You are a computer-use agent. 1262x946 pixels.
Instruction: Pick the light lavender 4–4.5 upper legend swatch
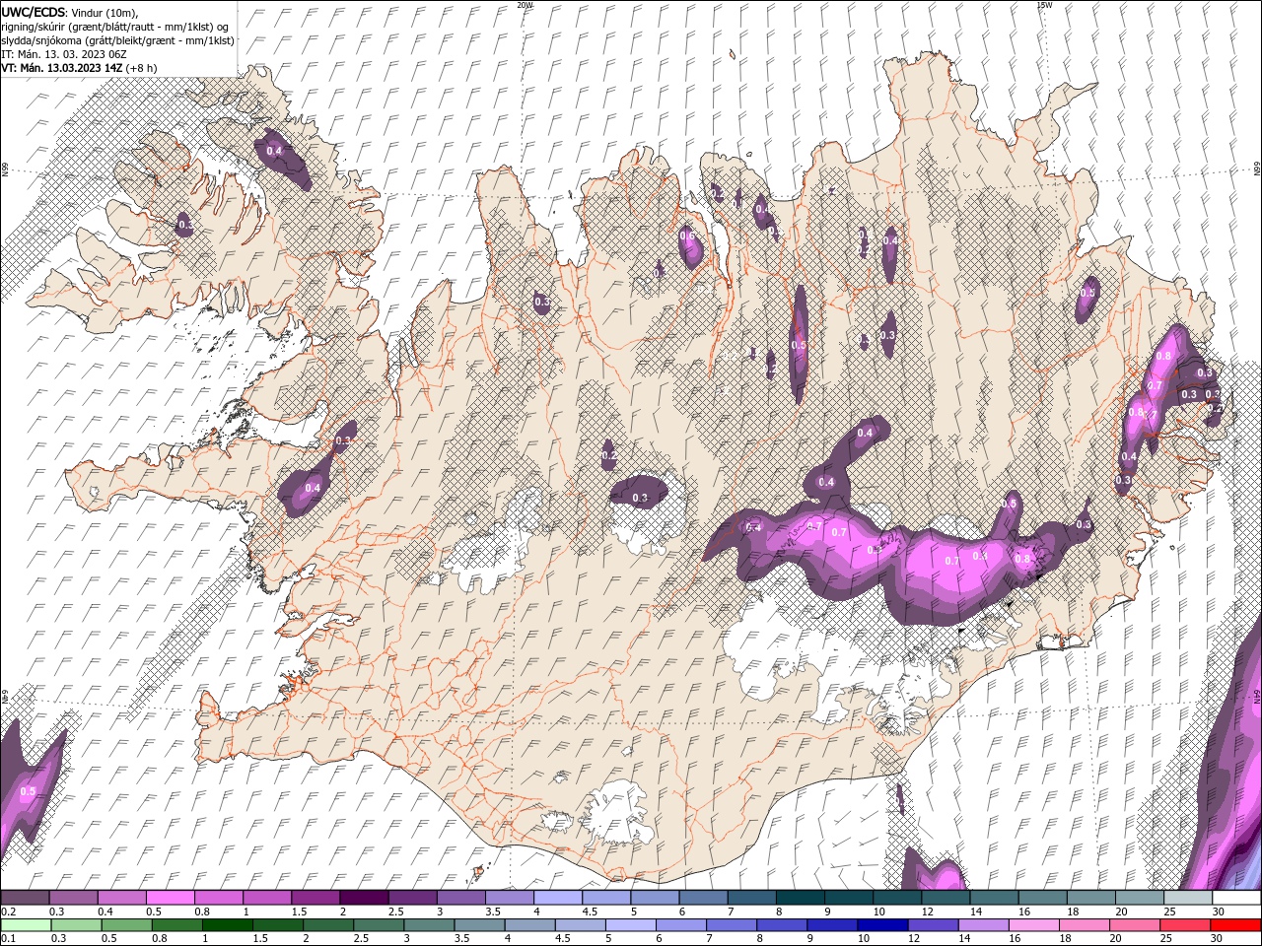[556, 898]
